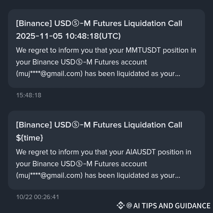The height and width of the screenshot is (213, 213).
Task: Click the 2025-11-05 10:48:18(UTC) heading
Action: 68,36
